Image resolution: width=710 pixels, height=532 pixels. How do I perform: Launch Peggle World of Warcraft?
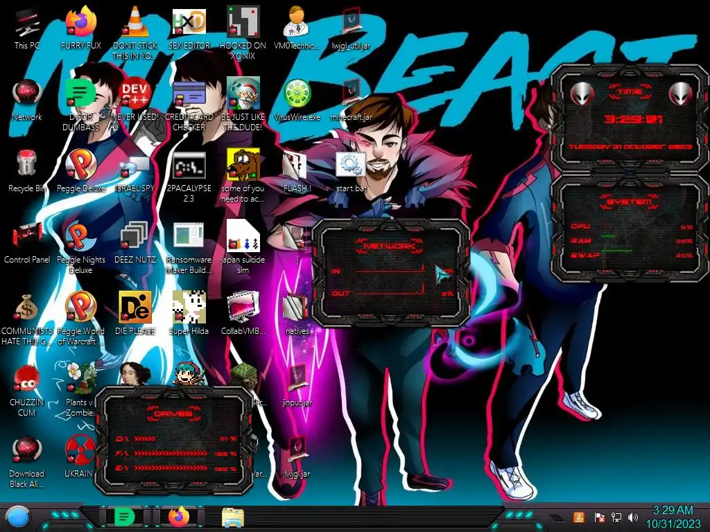click(x=80, y=319)
